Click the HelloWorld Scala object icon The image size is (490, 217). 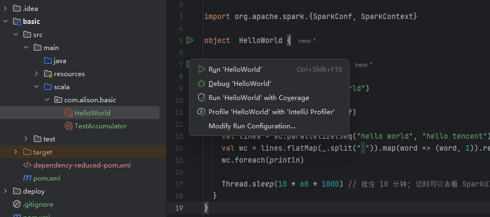(69, 113)
